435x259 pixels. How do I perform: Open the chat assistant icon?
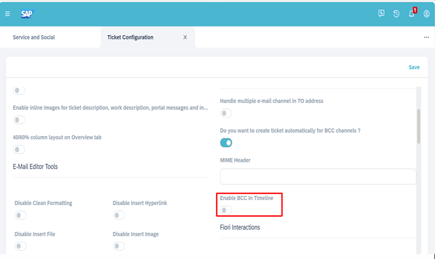click(381, 13)
